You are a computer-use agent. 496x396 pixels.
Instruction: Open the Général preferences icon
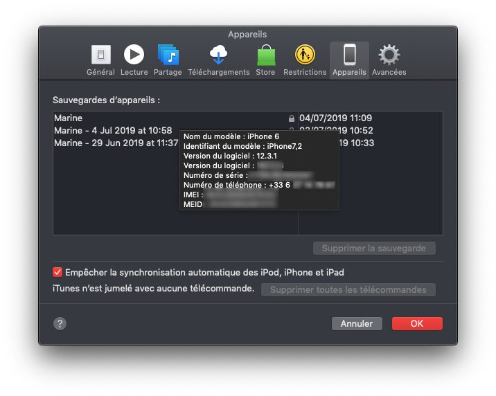101,55
